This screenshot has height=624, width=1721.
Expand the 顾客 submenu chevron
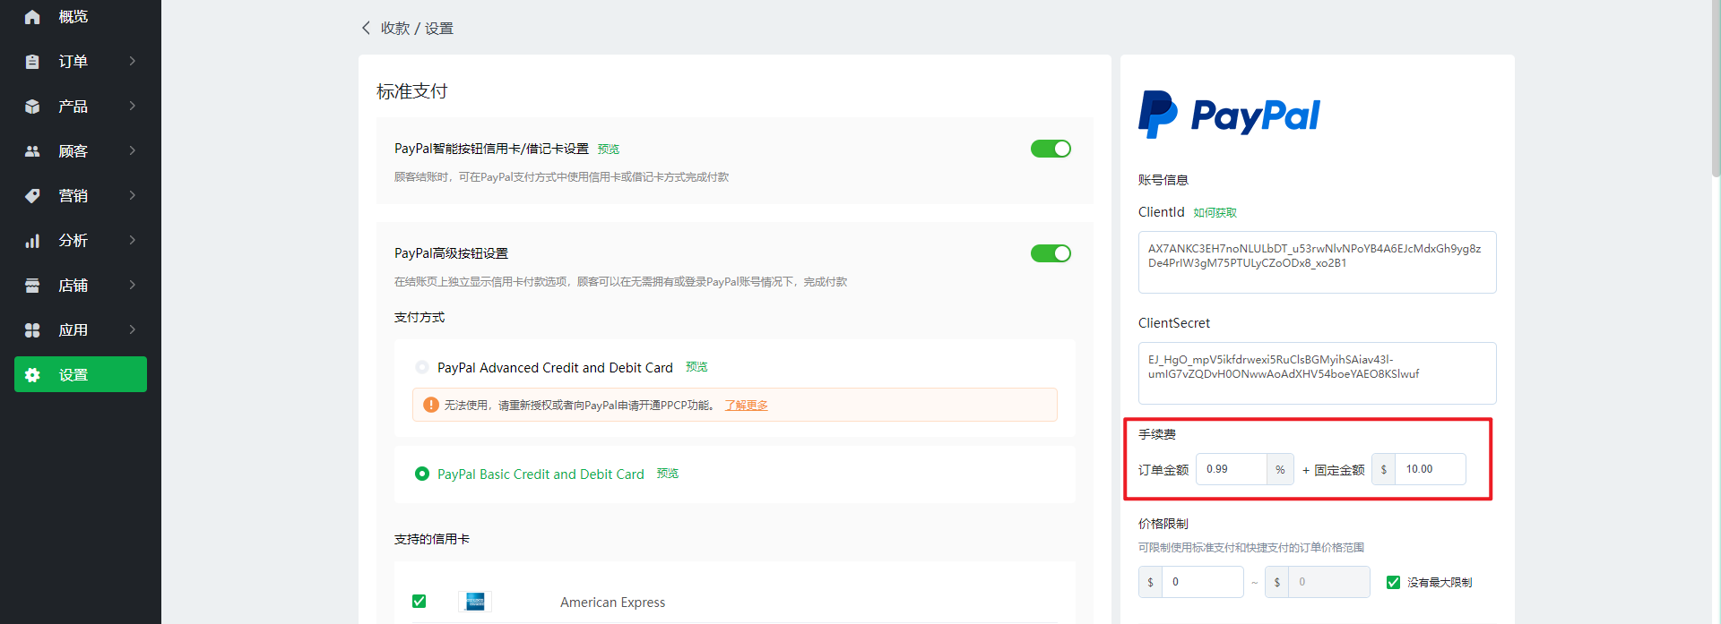[x=133, y=150]
